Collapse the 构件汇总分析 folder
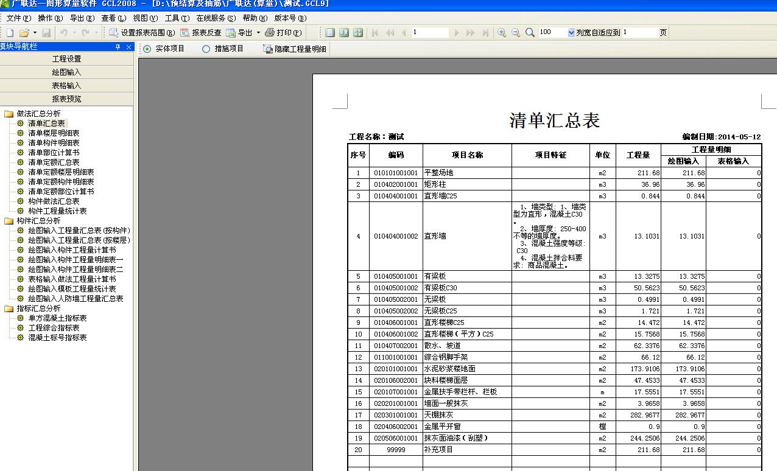The width and height of the screenshot is (777, 471). [x=9, y=221]
